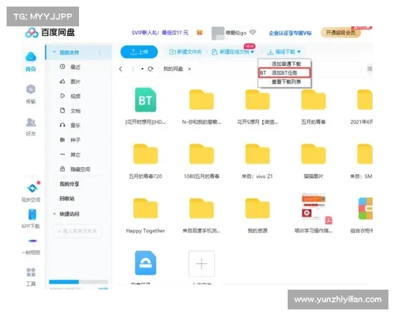
Task: Click 开通超级会员 button
Action: [x=340, y=33]
